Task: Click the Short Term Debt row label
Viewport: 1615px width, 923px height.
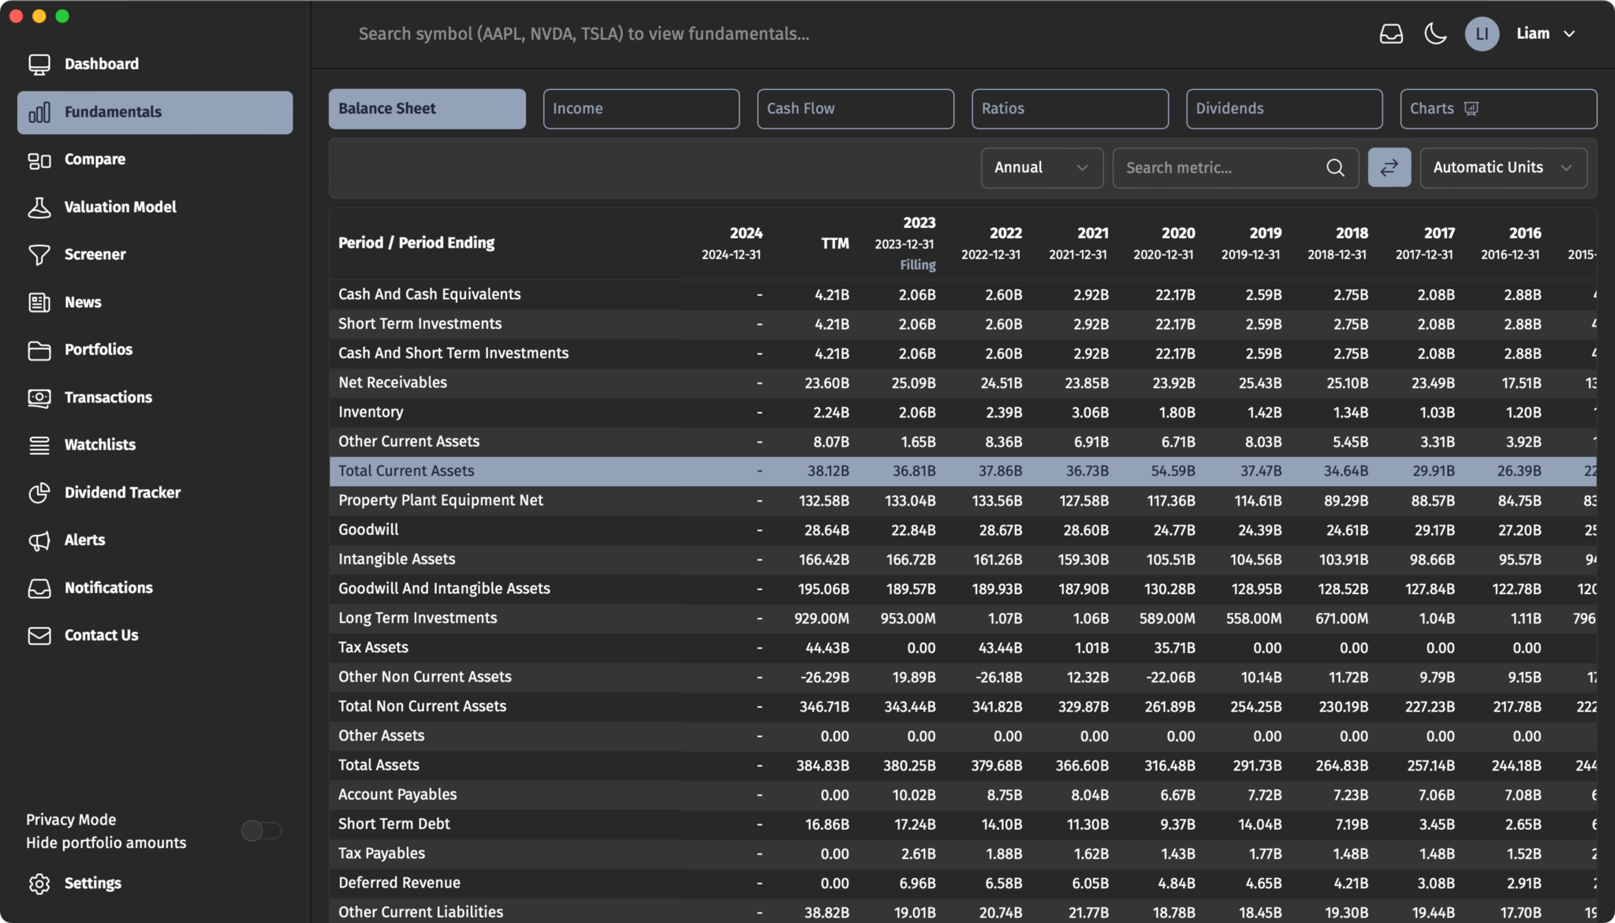Action: click(394, 824)
